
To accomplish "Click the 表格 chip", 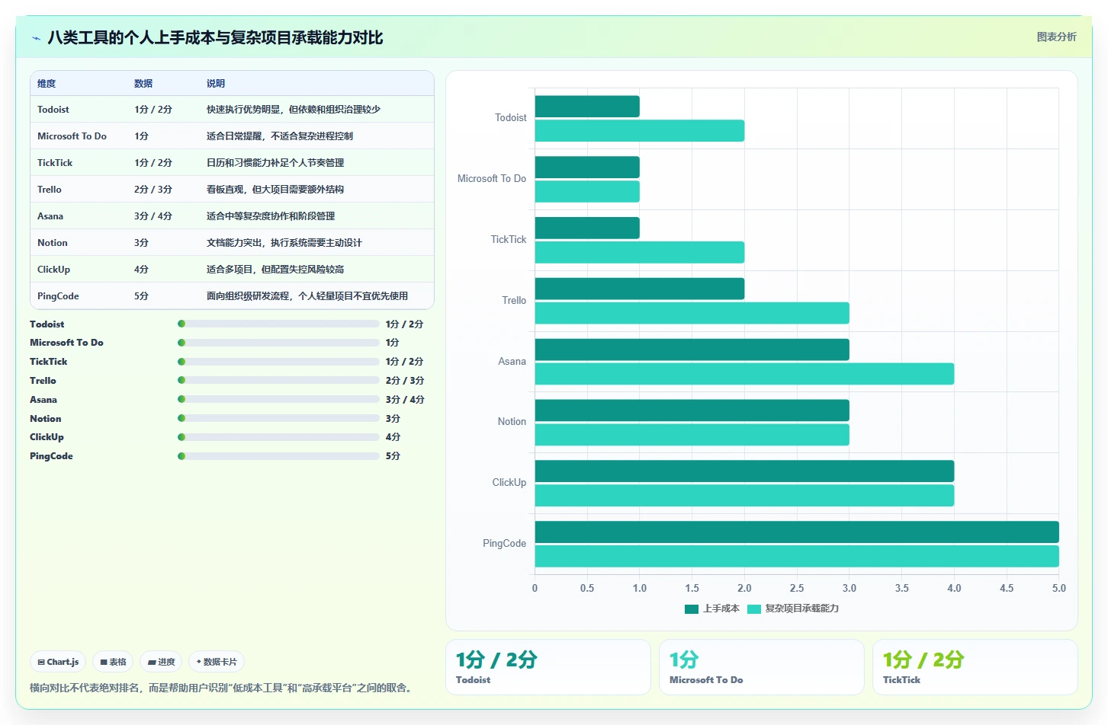I will tap(113, 662).
